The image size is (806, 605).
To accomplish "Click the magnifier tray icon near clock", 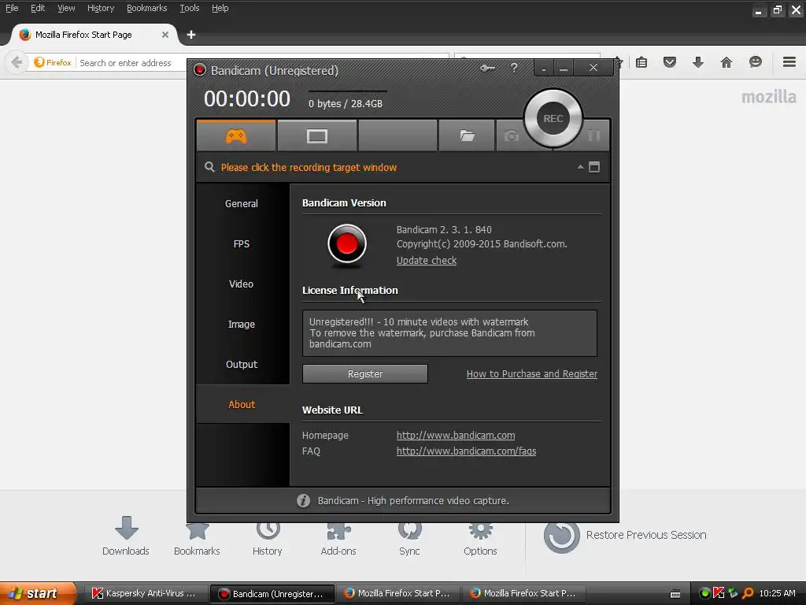I will (748, 593).
